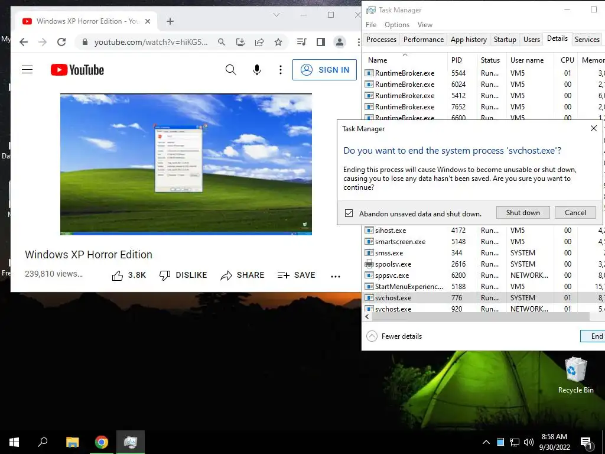Switch to the App history tab
Image resolution: width=605 pixels, height=454 pixels.
469,40
